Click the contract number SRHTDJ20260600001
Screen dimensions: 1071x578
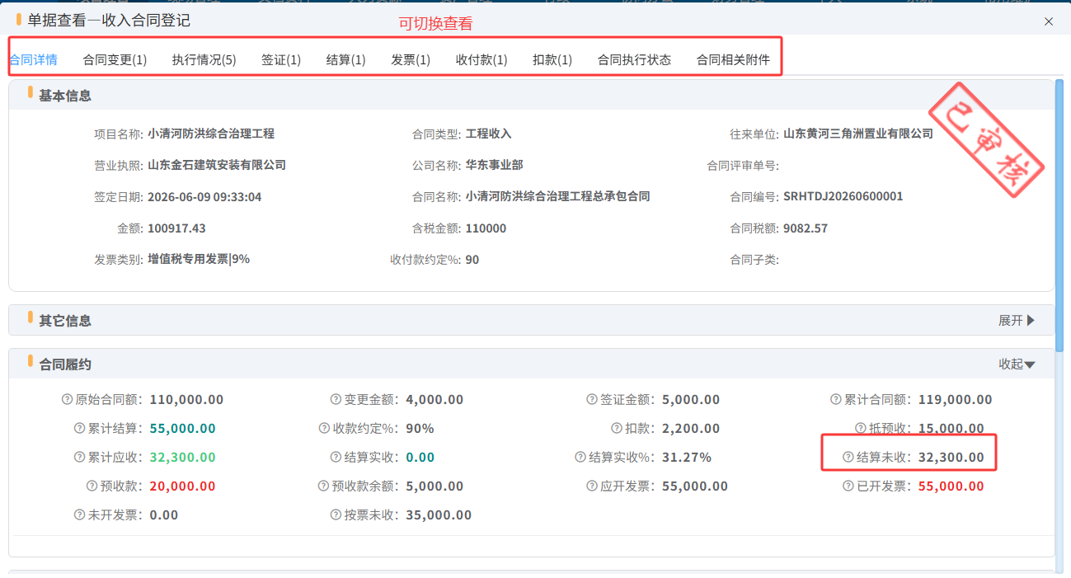click(x=843, y=196)
